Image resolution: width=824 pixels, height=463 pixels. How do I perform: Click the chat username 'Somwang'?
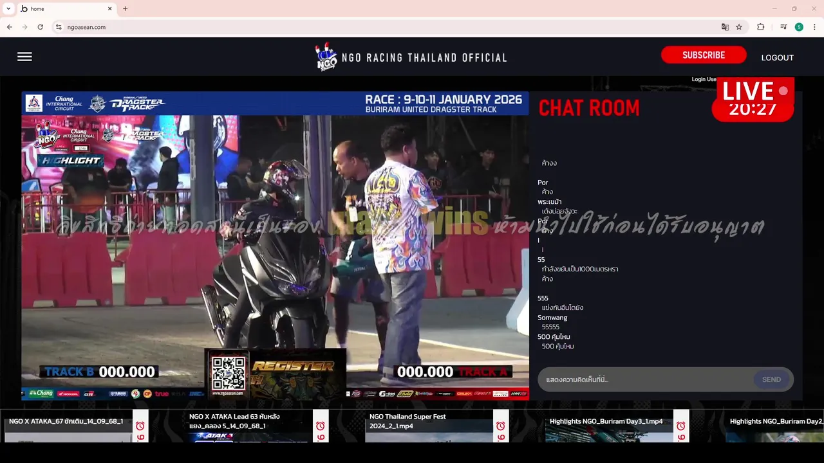click(552, 318)
